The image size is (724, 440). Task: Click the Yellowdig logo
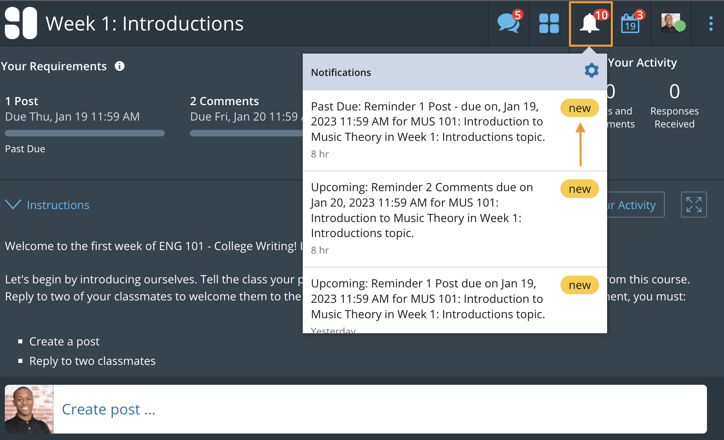(x=21, y=23)
